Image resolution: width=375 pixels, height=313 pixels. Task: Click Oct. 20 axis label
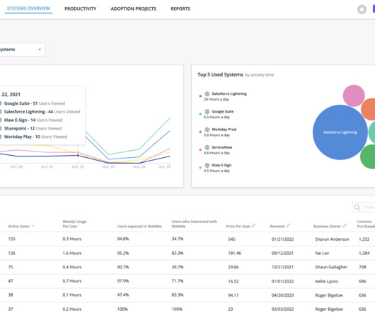coord(16,166)
